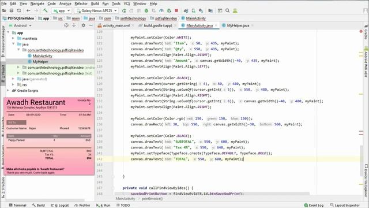Click the Sync/Reload from disk icon
Screen dimensions: 369x208
tap(19, 10)
